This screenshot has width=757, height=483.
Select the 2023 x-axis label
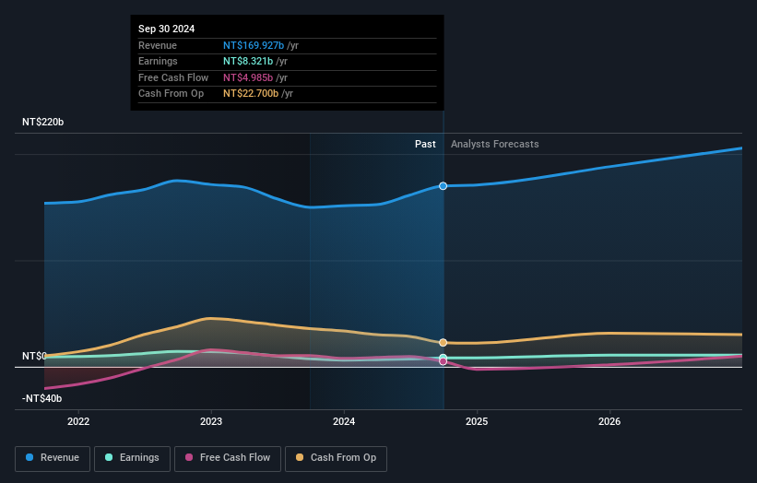click(211, 421)
